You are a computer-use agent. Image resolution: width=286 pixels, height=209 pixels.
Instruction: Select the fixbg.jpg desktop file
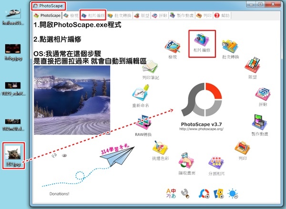click(13, 52)
